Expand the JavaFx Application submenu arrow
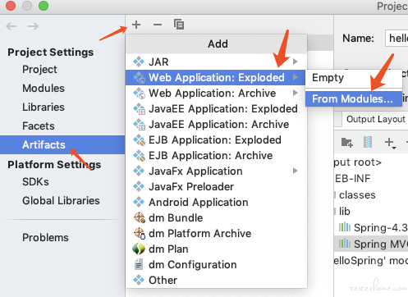408x297 pixels. tap(296, 171)
